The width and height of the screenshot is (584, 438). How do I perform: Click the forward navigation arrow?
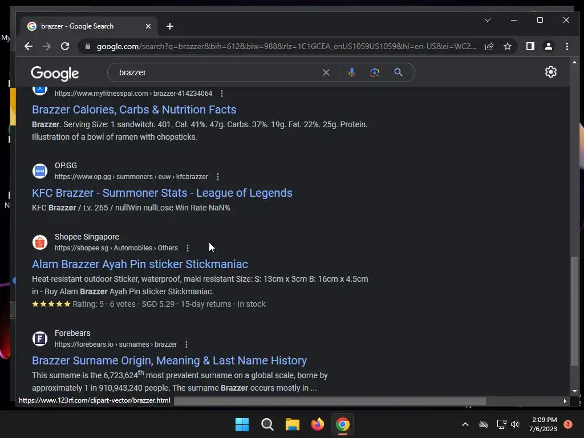(47, 46)
